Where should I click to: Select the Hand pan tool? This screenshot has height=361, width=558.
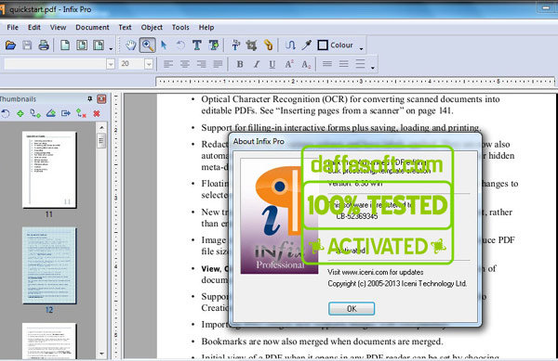pos(130,45)
